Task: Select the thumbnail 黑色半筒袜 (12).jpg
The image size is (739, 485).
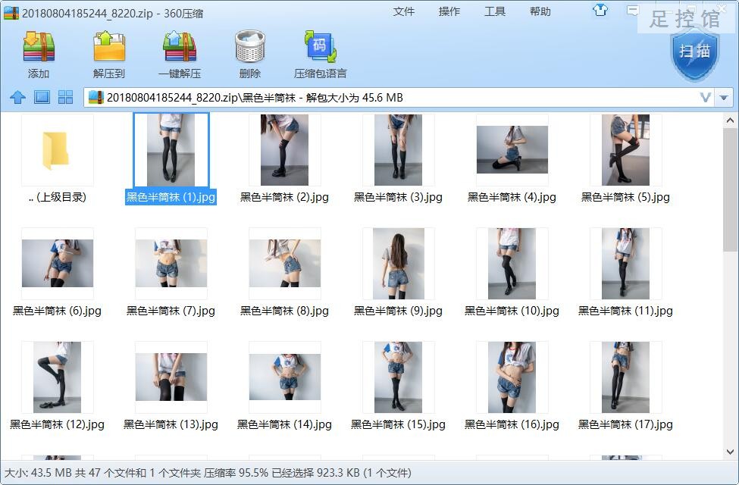Action: tap(57, 377)
